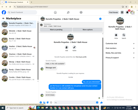
Task: View site information icon in address bar
Action: [x=15, y=7]
